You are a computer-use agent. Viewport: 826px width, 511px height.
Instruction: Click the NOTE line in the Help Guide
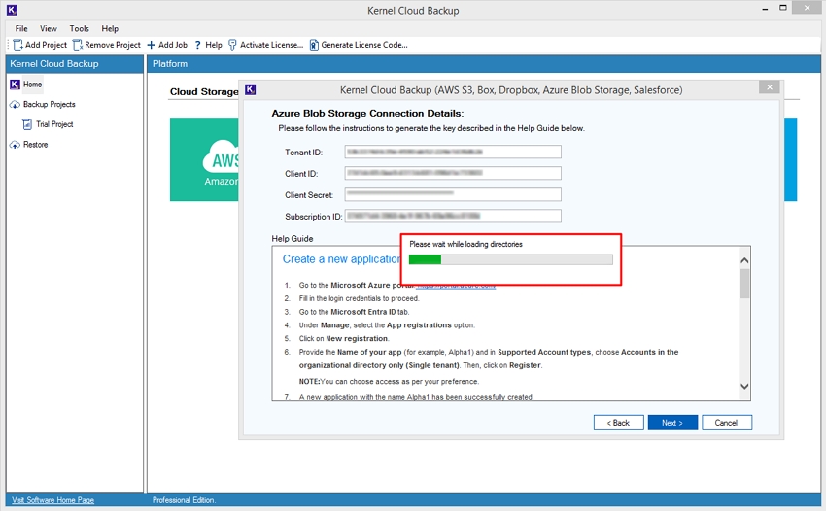(389, 381)
